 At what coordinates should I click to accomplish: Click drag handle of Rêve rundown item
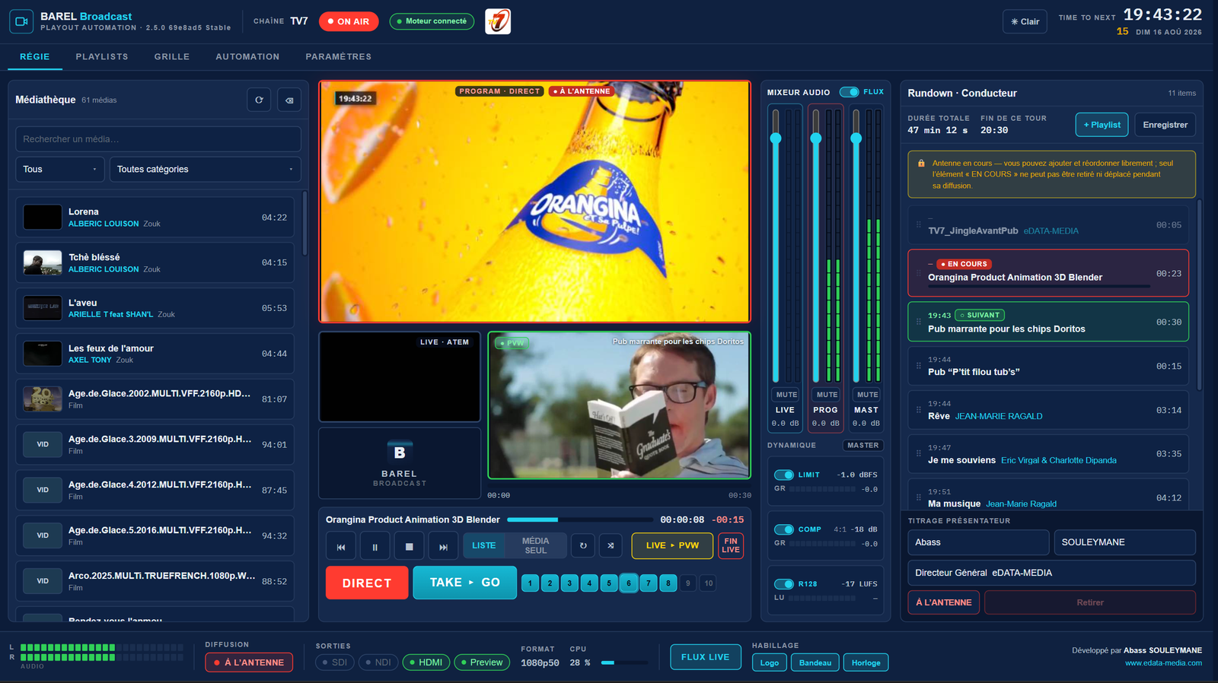[x=919, y=410]
